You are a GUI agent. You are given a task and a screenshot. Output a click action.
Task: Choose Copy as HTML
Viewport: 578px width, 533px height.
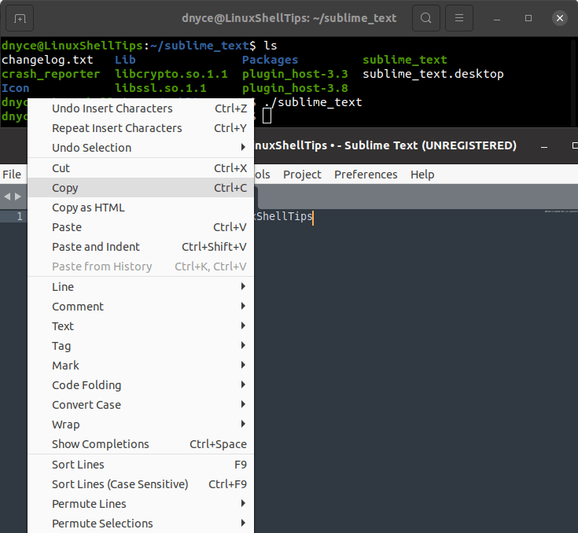141,208
